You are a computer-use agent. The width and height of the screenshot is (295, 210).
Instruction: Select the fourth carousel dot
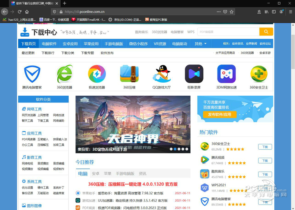coord(183,149)
